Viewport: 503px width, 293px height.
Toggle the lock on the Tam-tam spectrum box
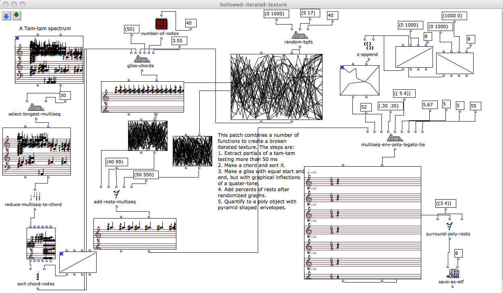coord(17,38)
